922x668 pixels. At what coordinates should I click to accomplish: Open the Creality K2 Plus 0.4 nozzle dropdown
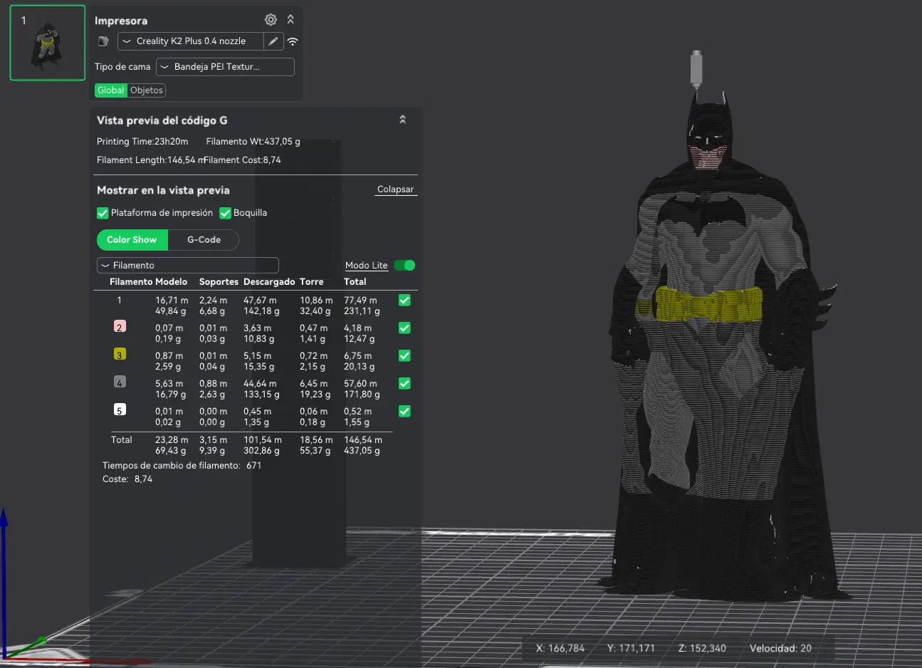[191, 41]
